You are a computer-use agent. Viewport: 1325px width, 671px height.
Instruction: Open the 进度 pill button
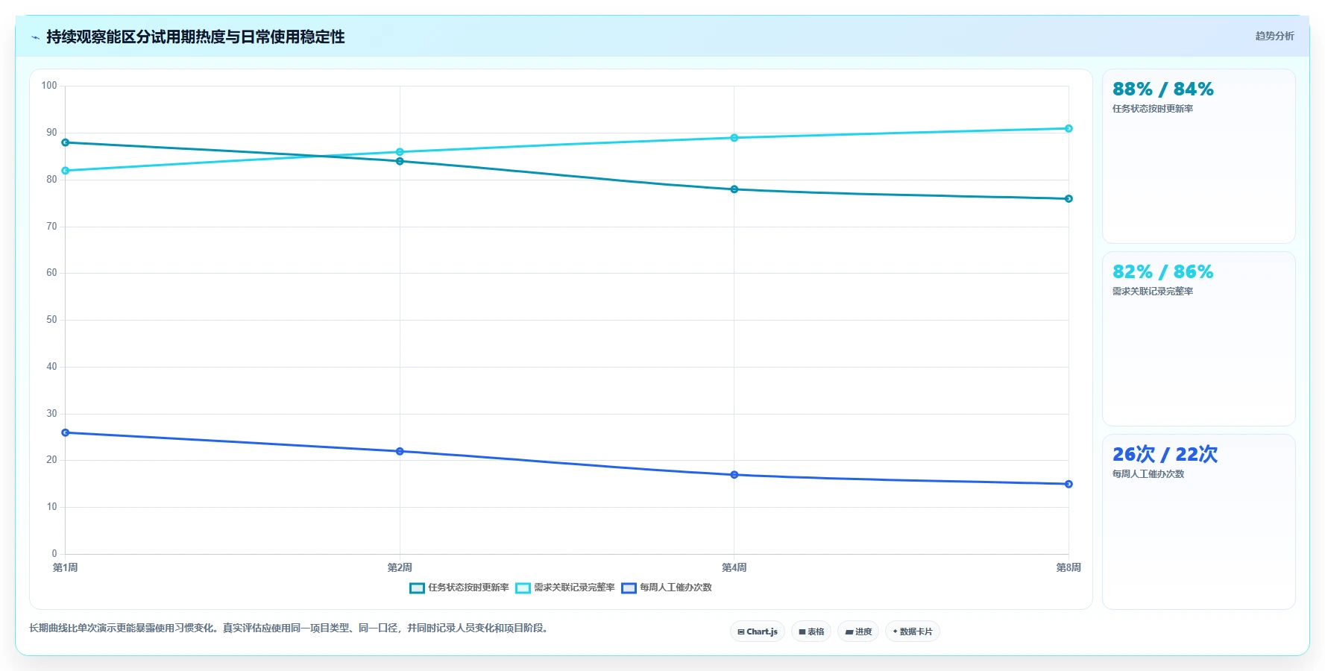(858, 631)
